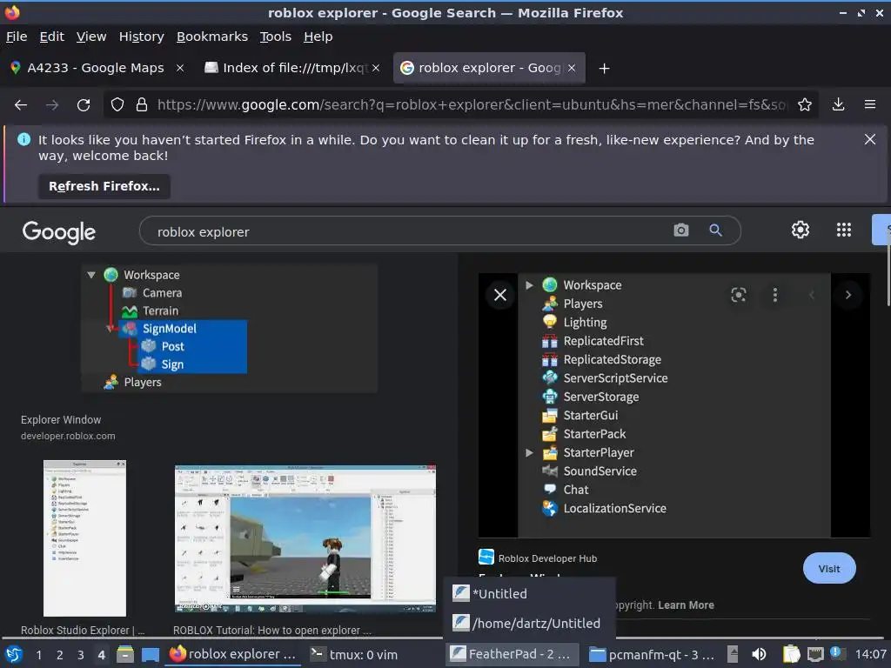Click the roblox explorer Firefox taskbar button
The height and width of the screenshot is (668, 891).
pos(233,654)
